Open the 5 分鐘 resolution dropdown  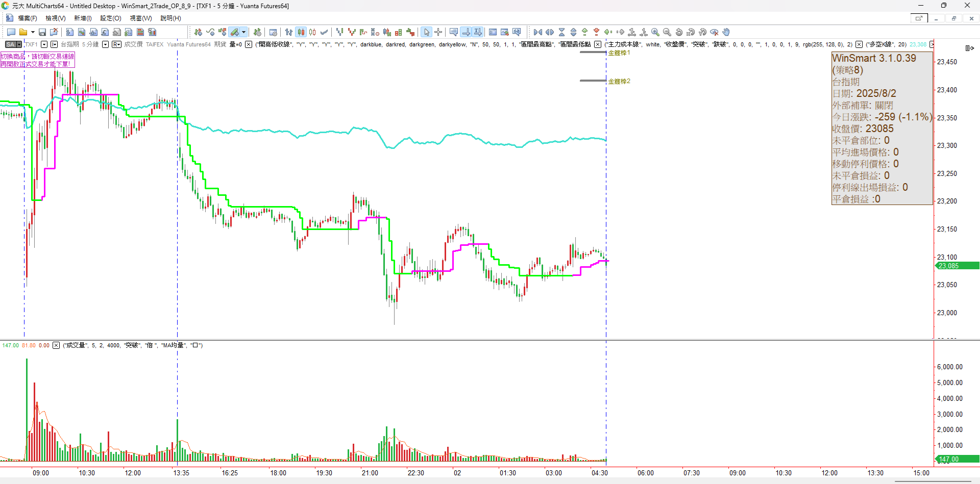point(105,44)
